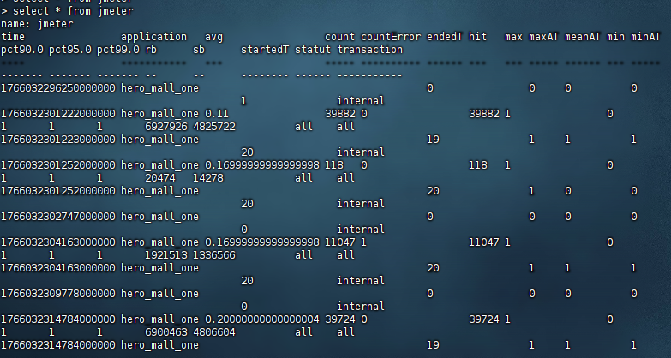Select the 'time' column header
The height and width of the screenshot is (358, 671).
pyautogui.click(x=13, y=37)
